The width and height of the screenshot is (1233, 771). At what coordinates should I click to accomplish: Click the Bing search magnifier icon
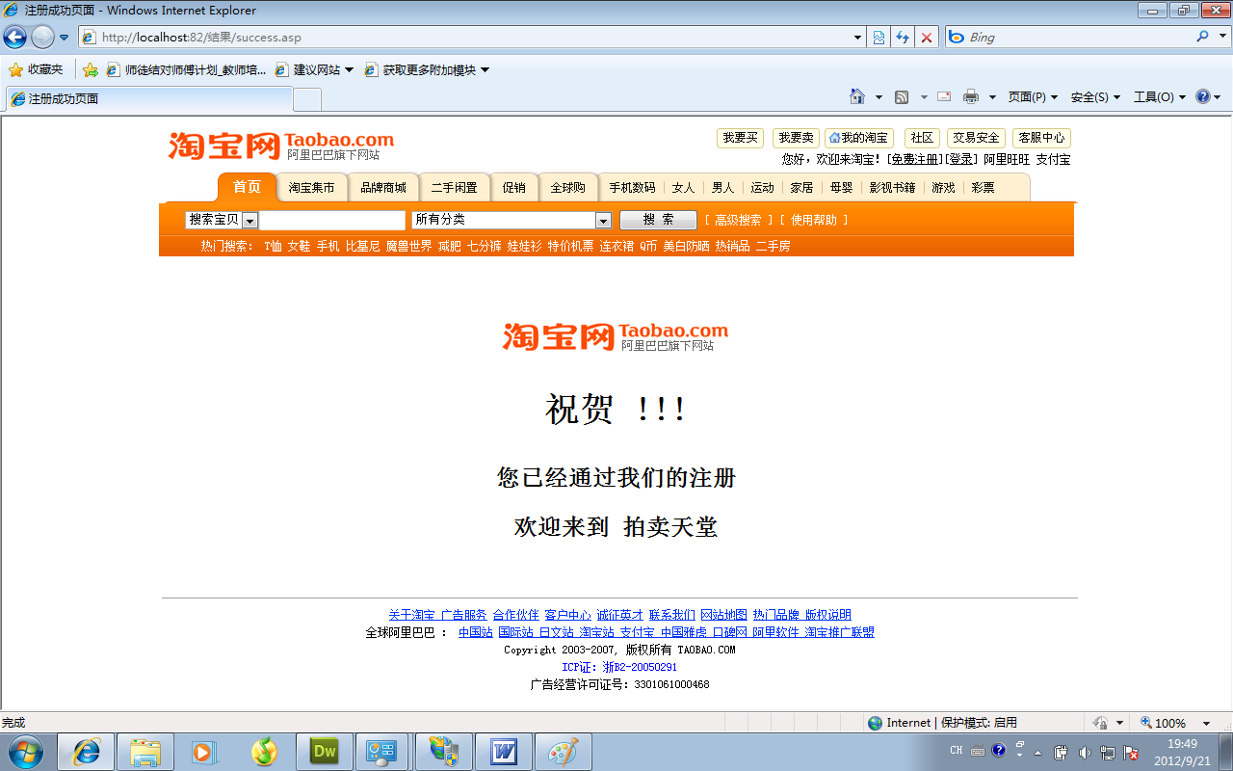(x=1202, y=37)
